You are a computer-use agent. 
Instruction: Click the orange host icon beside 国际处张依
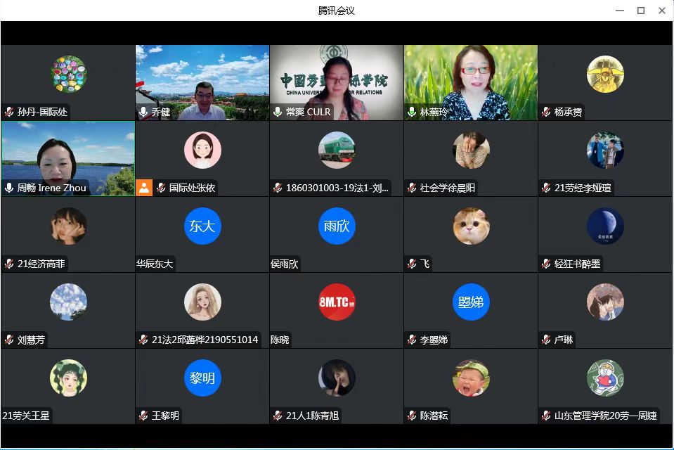click(x=144, y=188)
